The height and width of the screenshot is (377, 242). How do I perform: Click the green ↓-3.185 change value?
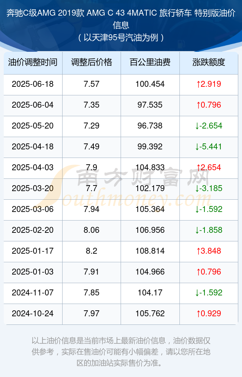click(209, 188)
